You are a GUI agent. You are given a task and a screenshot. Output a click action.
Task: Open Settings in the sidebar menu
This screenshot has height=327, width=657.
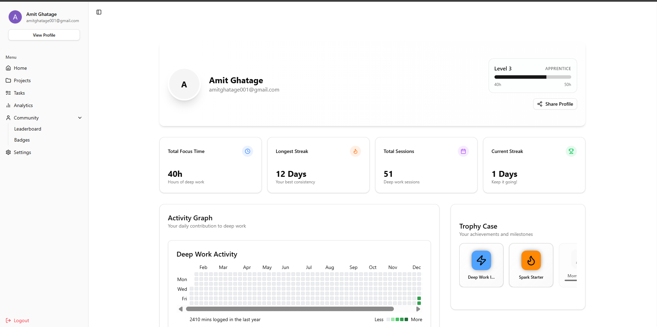[44, 152]
